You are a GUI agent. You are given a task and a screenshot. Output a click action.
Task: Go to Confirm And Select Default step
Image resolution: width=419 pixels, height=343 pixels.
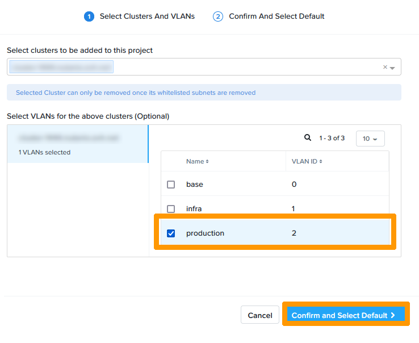276,16
